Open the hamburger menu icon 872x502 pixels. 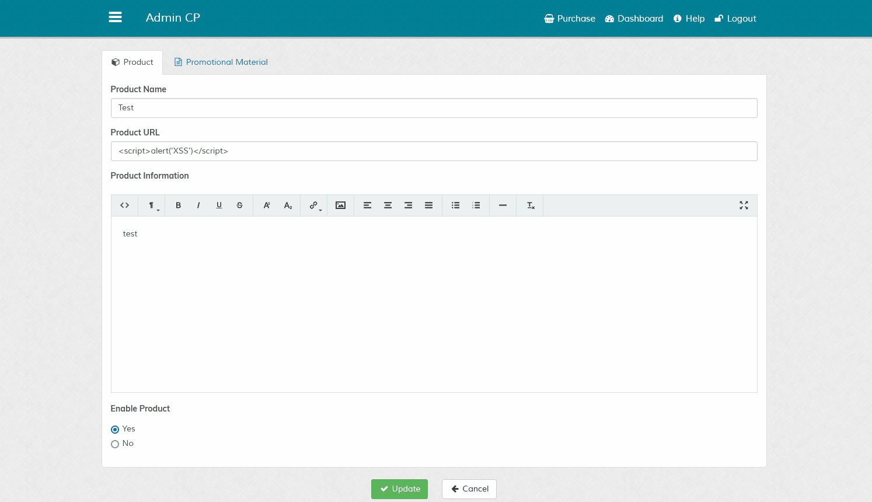(116, 18)
